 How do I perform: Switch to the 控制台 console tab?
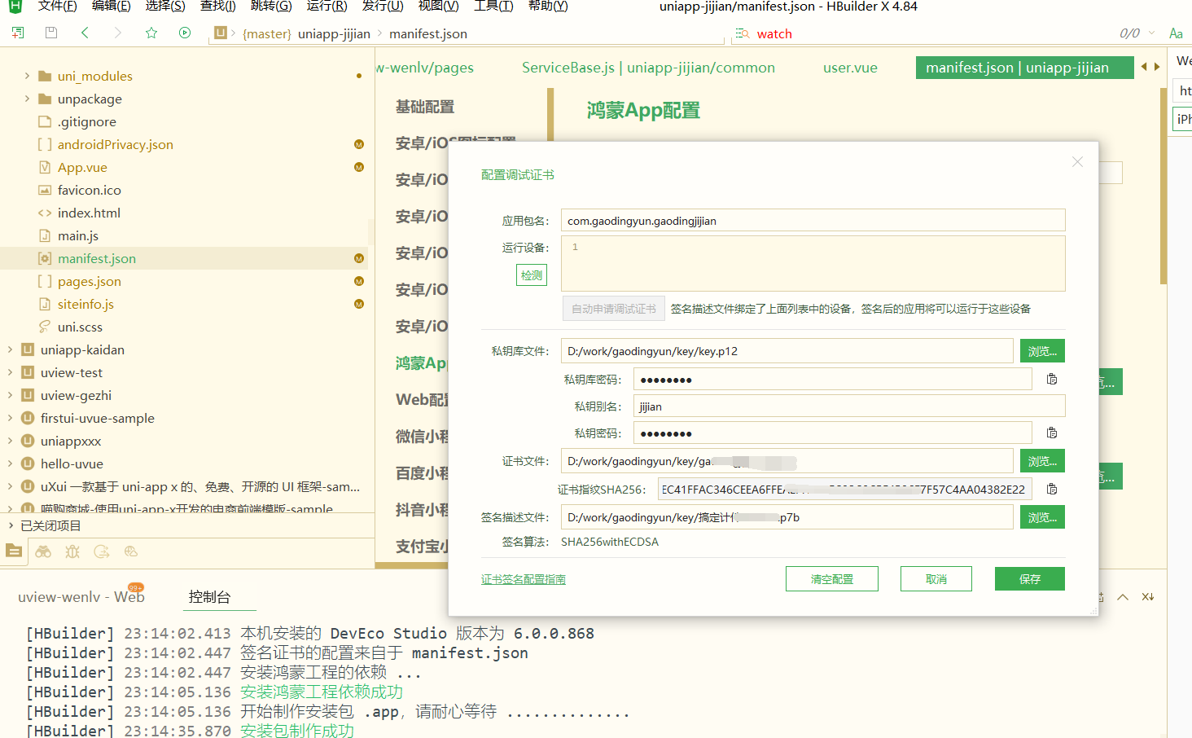pos(209,597)
